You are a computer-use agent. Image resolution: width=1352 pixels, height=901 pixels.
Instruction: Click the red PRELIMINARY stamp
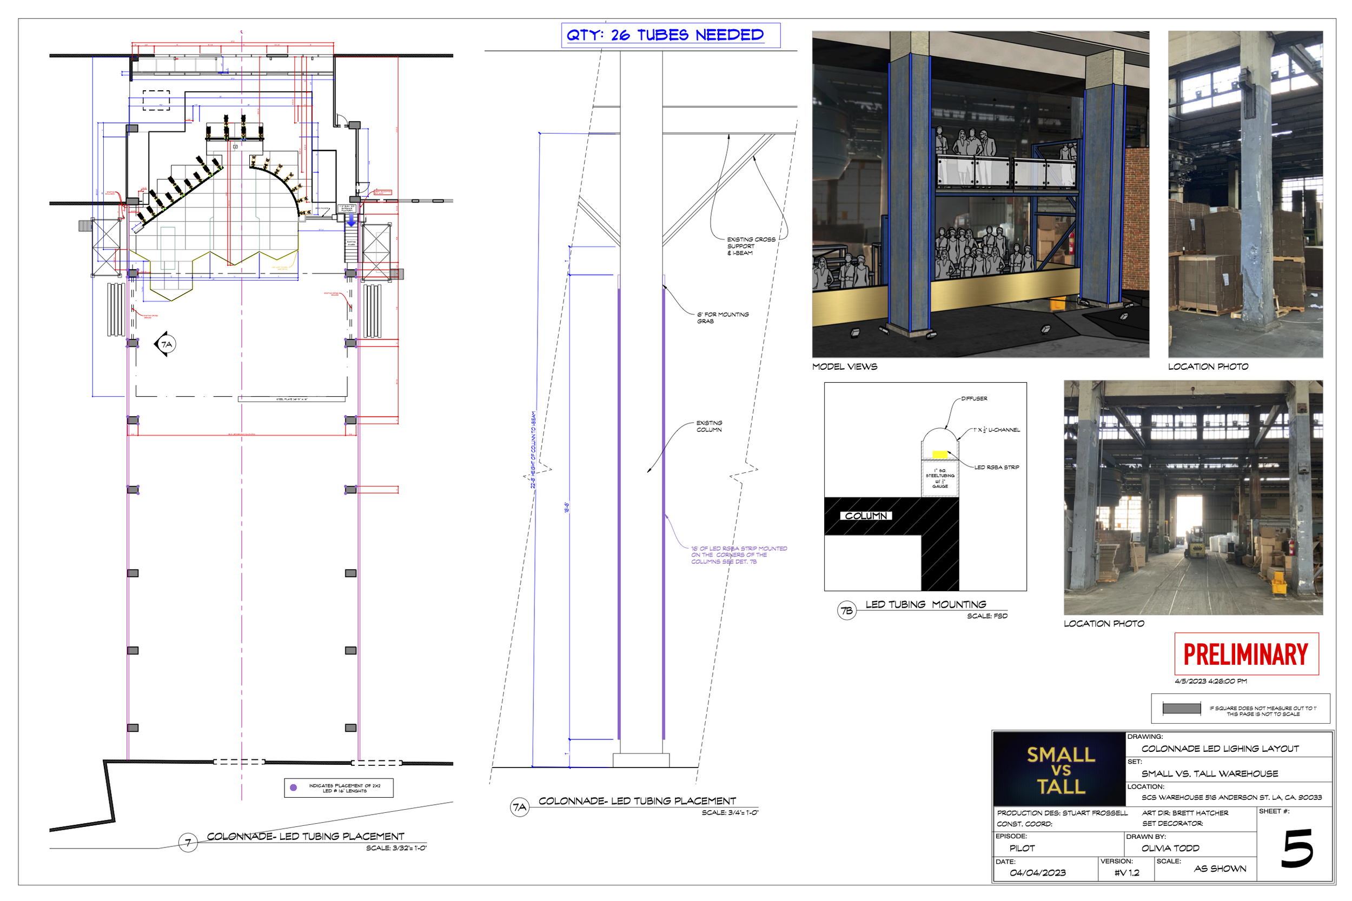(1245, 654)
